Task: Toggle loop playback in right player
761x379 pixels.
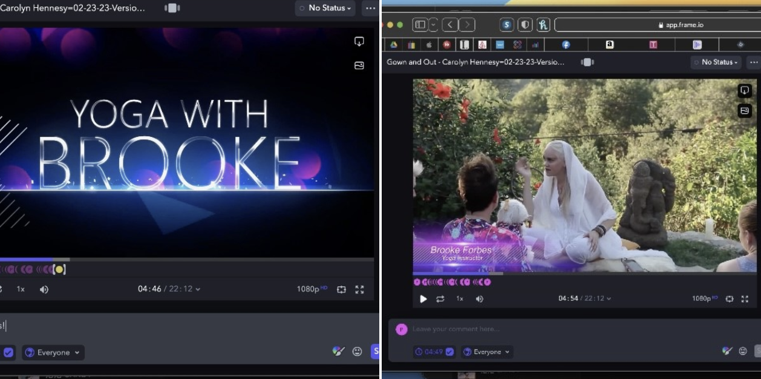Action: coord(440,299)
